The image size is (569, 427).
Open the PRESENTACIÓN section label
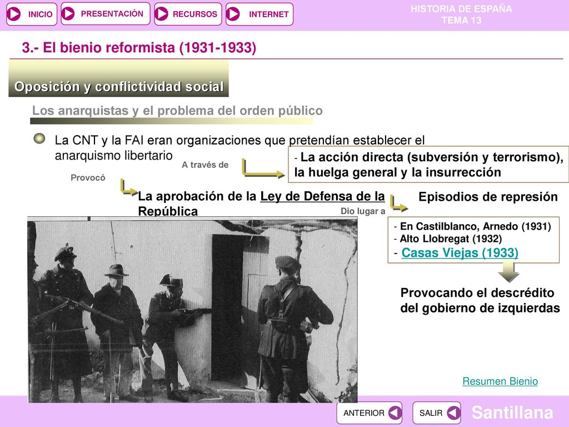point(112,14)
